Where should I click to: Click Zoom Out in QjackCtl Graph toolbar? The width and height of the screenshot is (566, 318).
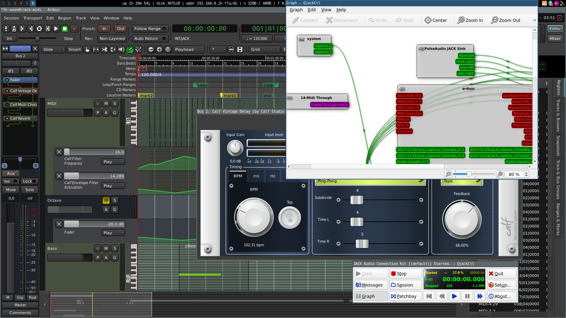[x=506, y=20]
